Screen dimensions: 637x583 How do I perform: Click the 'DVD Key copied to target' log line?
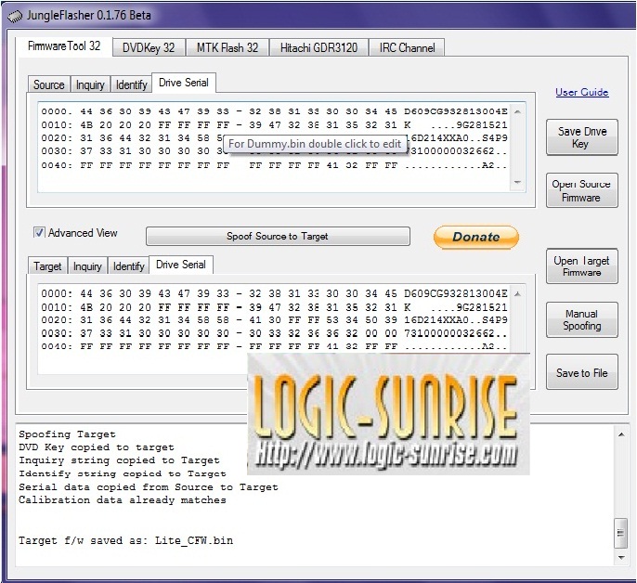[x=97, y=447]
